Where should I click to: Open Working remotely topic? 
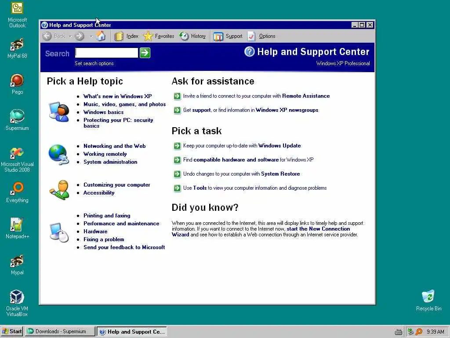(x=105, y=154)
